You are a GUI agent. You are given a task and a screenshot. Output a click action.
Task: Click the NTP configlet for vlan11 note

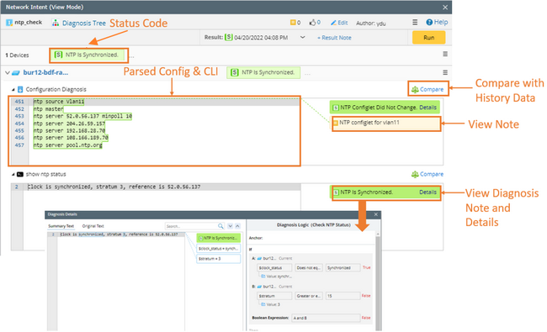pyautogui.click(x=385, y=123)
